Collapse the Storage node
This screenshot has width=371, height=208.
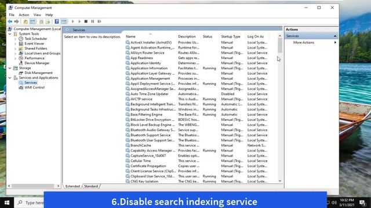click(x=10, y=68)
